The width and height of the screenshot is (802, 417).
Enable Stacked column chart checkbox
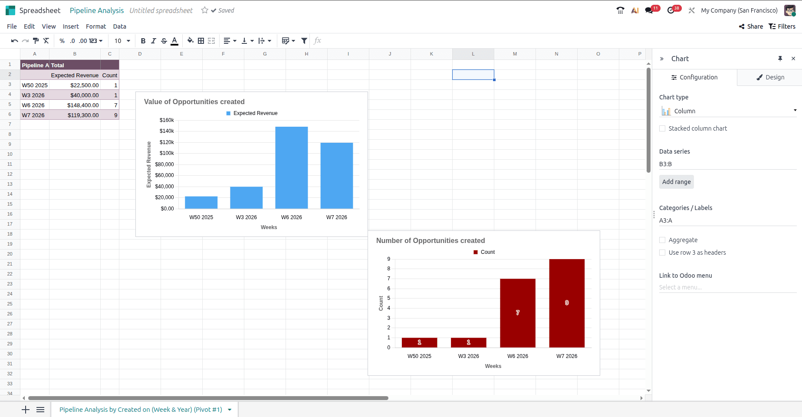(662, 128)
